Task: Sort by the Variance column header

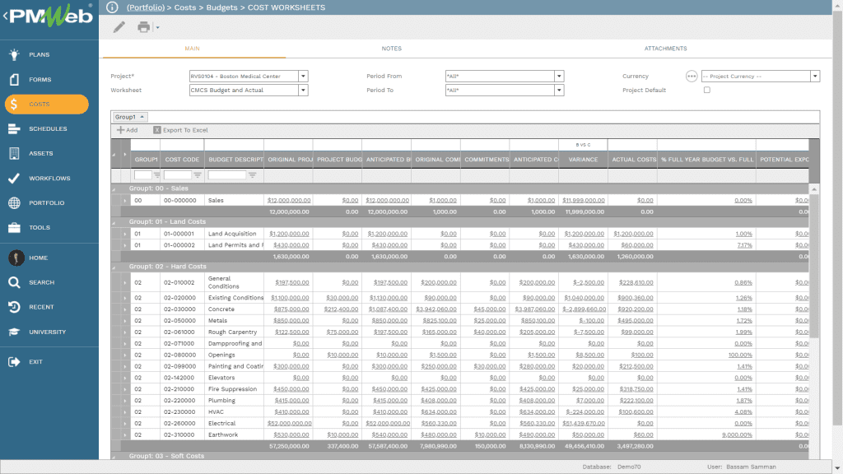Action: (584, 160)
